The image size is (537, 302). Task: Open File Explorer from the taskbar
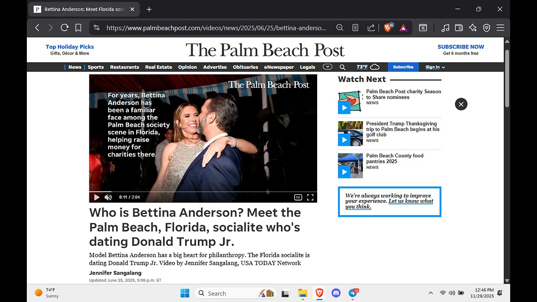302,293
